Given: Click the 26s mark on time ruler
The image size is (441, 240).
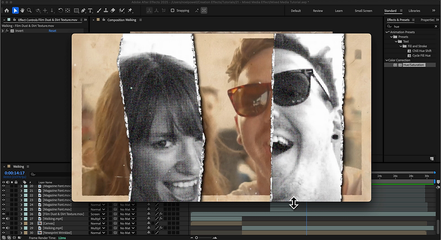Looking at the screenshot, I should 395,176.
